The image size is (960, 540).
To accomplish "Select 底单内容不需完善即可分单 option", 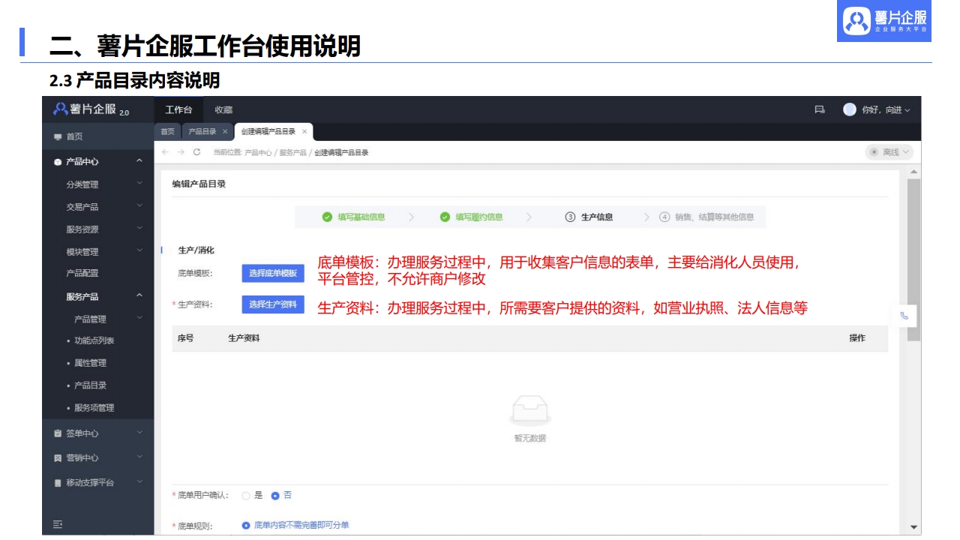I will [x=246, y=525].
